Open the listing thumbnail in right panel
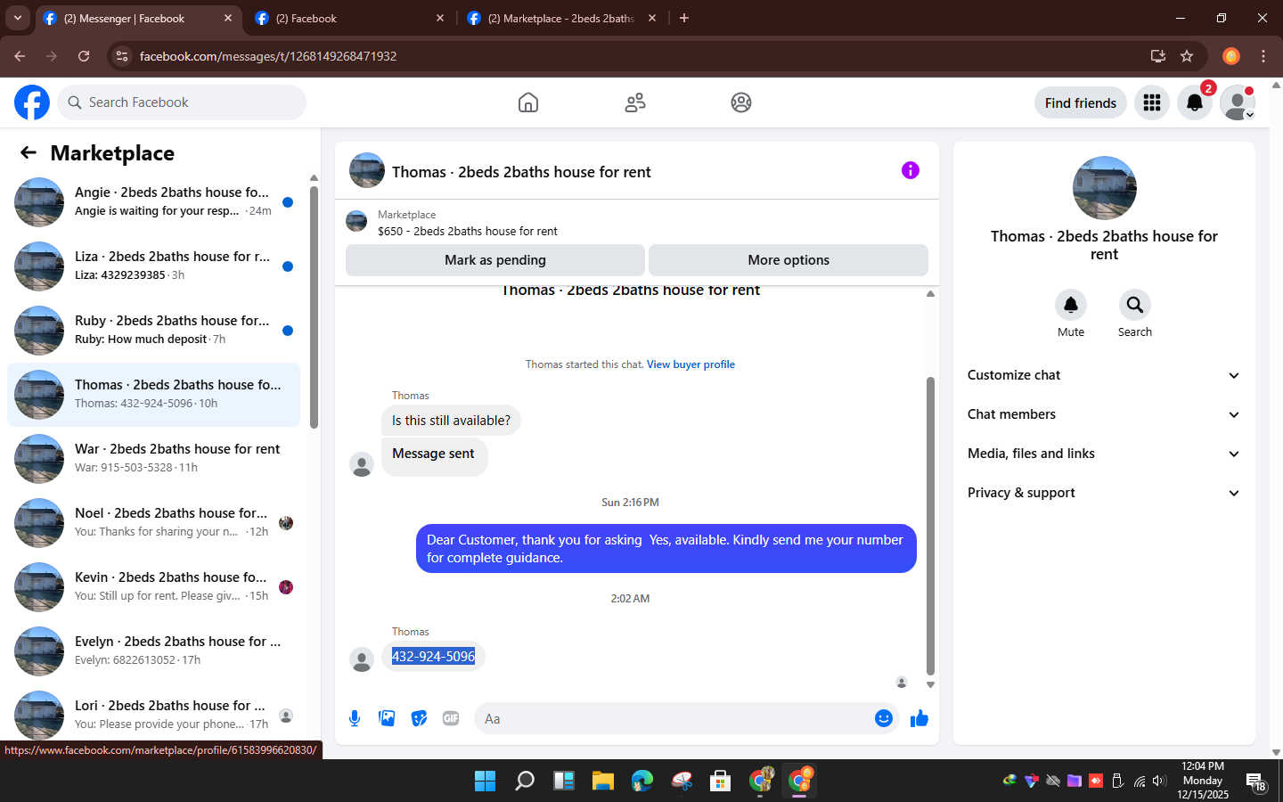 [x=1105, y=188]
